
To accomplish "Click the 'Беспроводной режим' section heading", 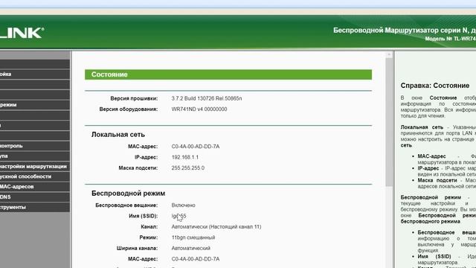I will click(129, 194).
